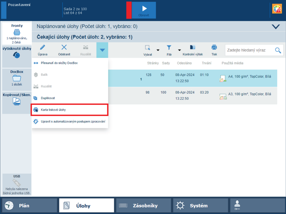
Task: Switch to the Plán tab
Action: pos(30,205)
